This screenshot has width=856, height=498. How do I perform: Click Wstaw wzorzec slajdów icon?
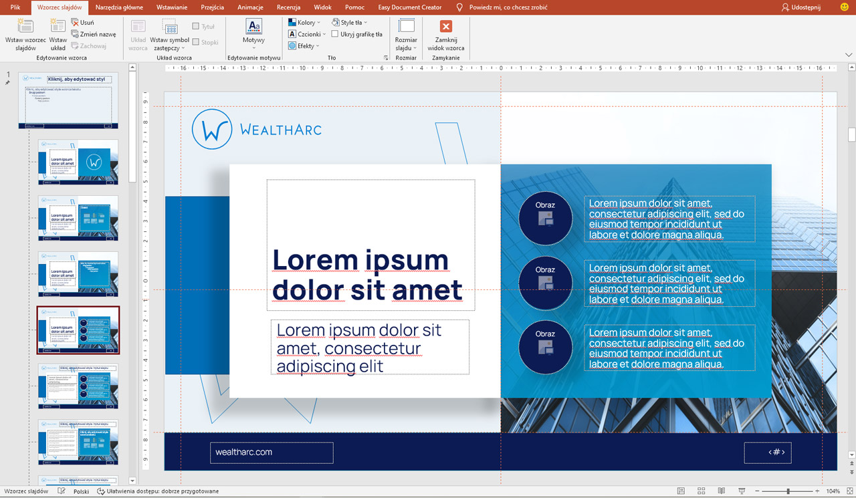(25, 27)
